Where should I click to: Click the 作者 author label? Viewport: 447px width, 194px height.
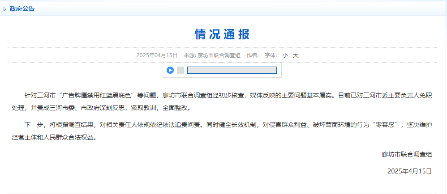[253, 55]
